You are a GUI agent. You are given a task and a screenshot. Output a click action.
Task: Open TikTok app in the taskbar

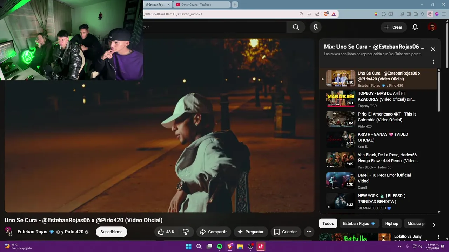click(x=261, y=246)
